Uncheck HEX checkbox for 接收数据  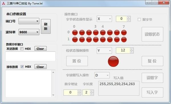[x=22, y=67]
